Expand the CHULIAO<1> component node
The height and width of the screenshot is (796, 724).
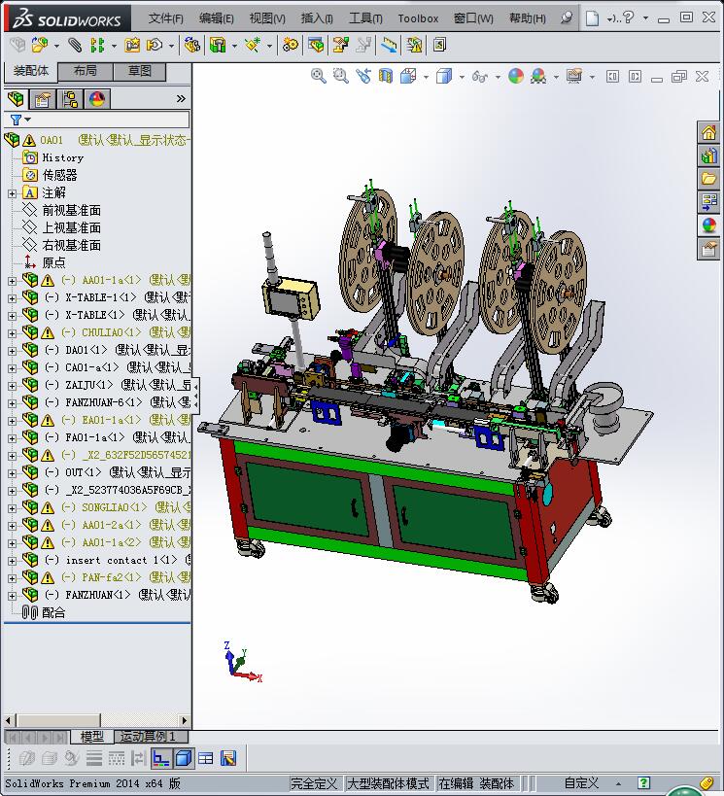(x=13, y=333)
